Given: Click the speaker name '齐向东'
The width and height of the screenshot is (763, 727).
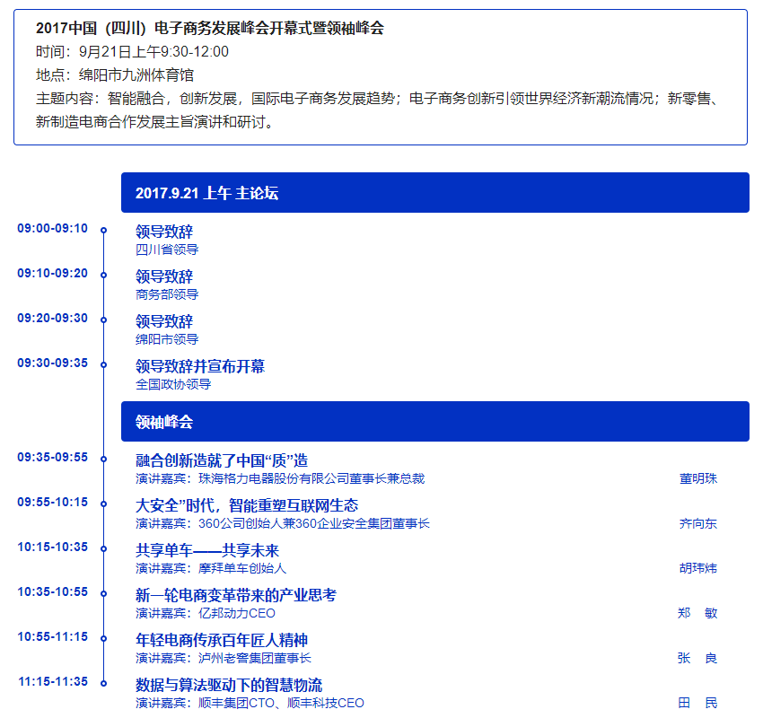Looking at the screenshot, I should [x=698, y=523].
